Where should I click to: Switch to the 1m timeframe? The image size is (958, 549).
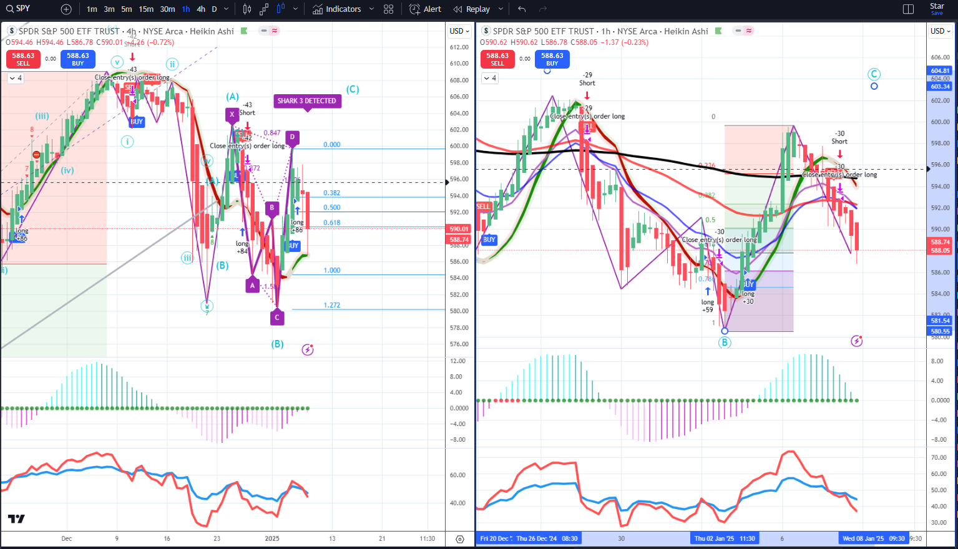[x=92, y=9]
